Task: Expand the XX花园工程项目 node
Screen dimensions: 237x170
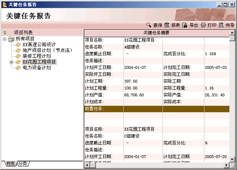Action: click(x=11, y=62)
